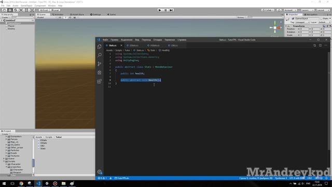Viewport: 332px width, 187px height.
Task: Start Play mode in Unity
Action: tap(160, 10)
